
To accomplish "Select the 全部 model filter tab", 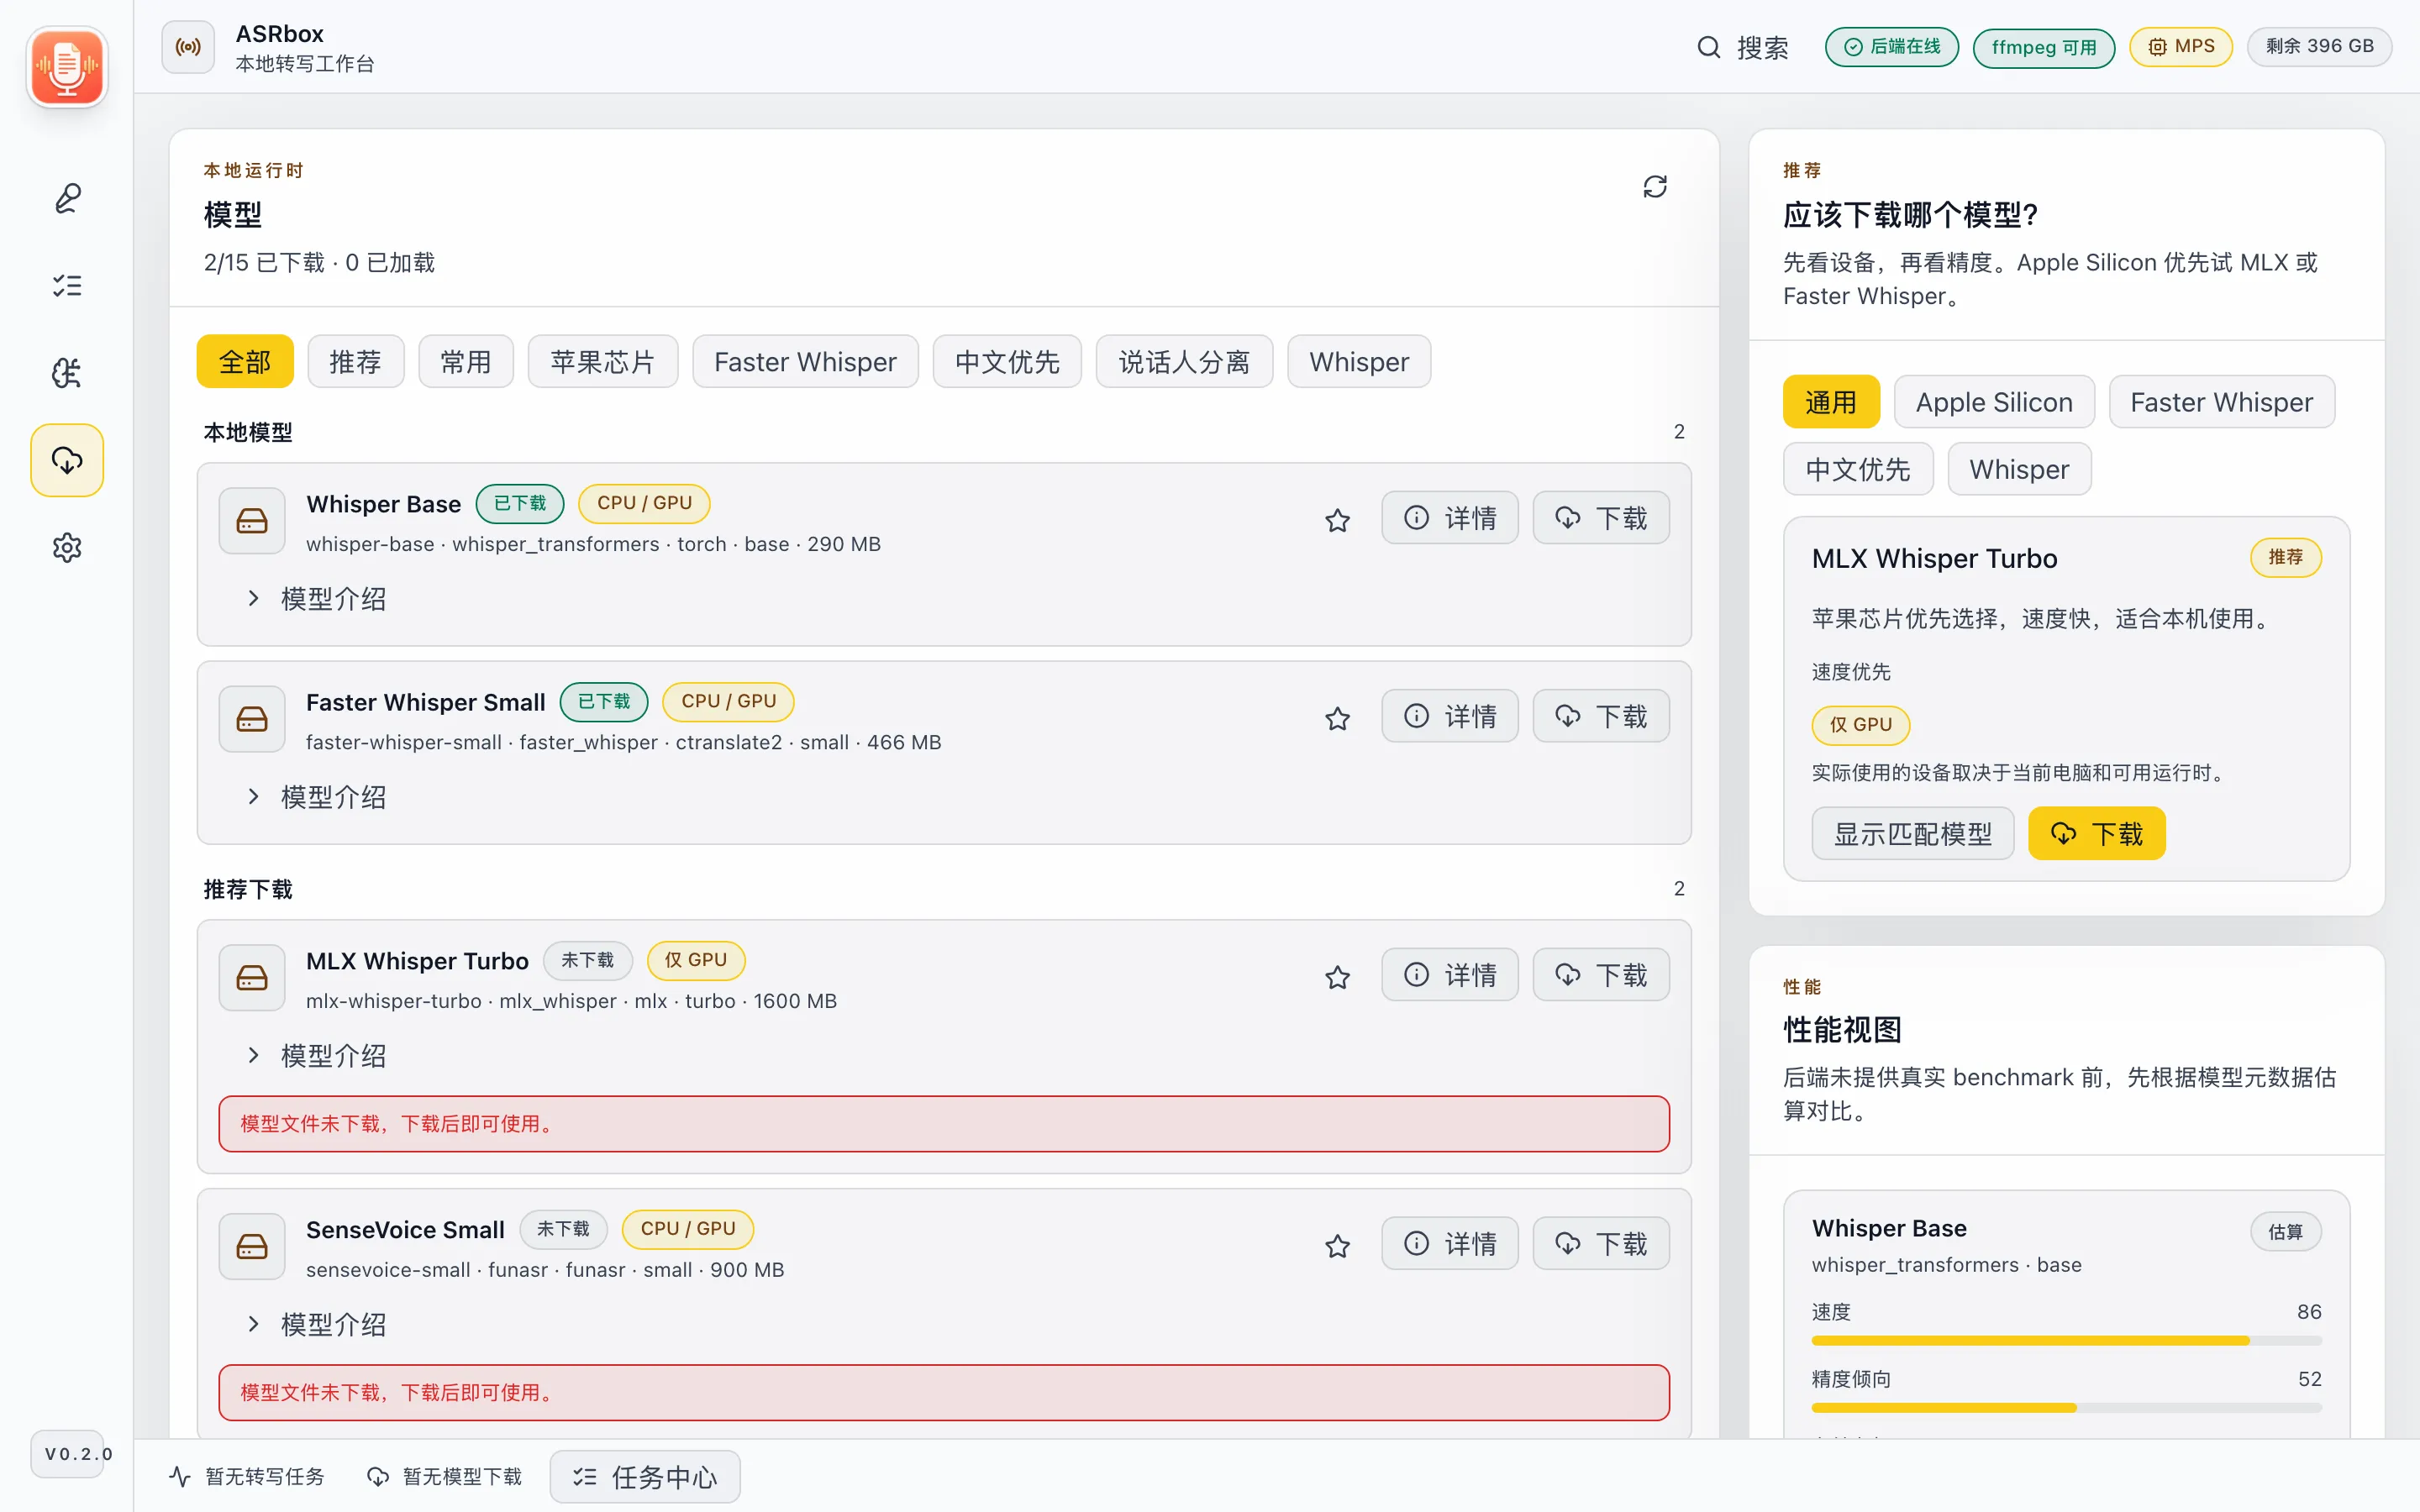I will point(245,361).
